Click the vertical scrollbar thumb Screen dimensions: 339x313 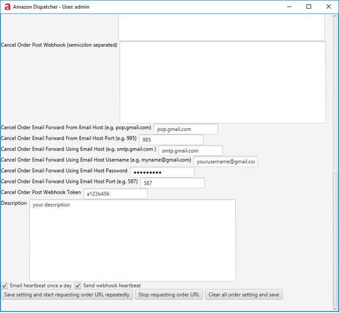click(335, 239)
